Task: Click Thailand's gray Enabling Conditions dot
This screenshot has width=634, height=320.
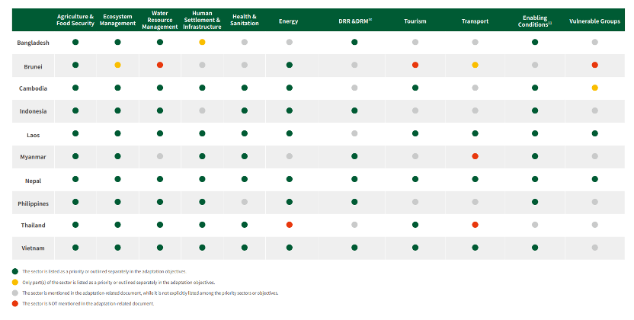Action: tap(535, 225)
